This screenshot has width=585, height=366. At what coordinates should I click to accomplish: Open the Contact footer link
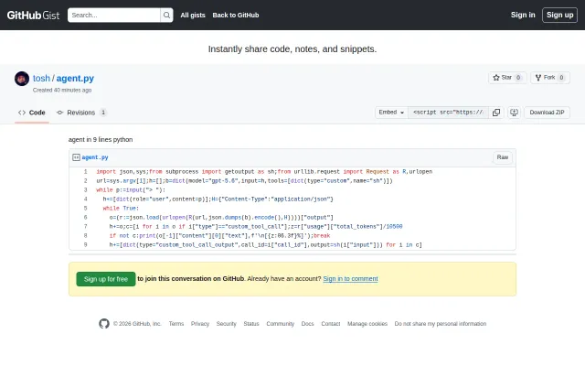pyautogui.click(x=331, y=324)
